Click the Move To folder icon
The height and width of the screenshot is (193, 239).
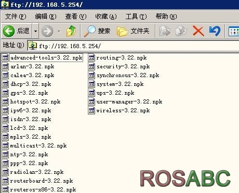point(165,31)
